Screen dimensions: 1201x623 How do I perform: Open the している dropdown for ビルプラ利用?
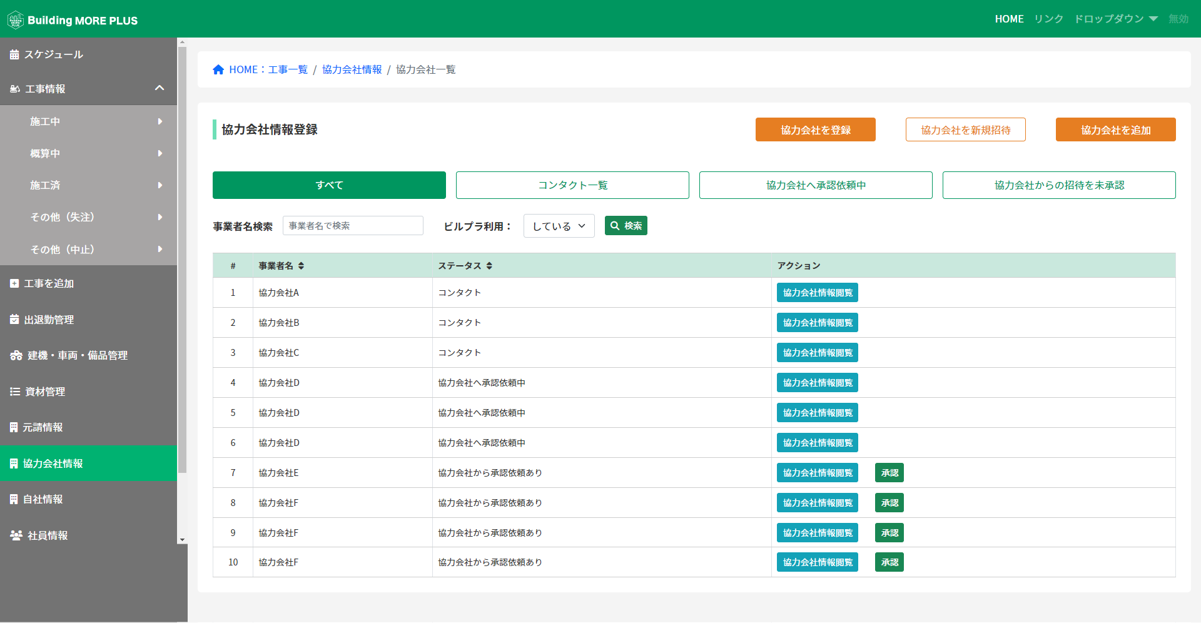click(558, 226)
